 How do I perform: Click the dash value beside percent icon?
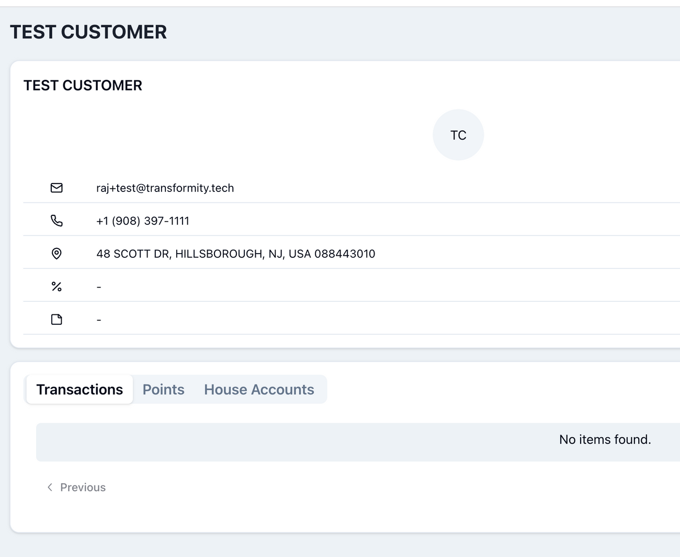click(99, 287)
